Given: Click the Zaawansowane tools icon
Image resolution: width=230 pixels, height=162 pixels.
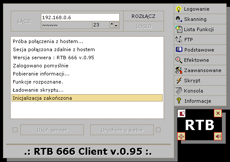Looking at the screenshot, I should pyautogui.click(x=179, y=70).
